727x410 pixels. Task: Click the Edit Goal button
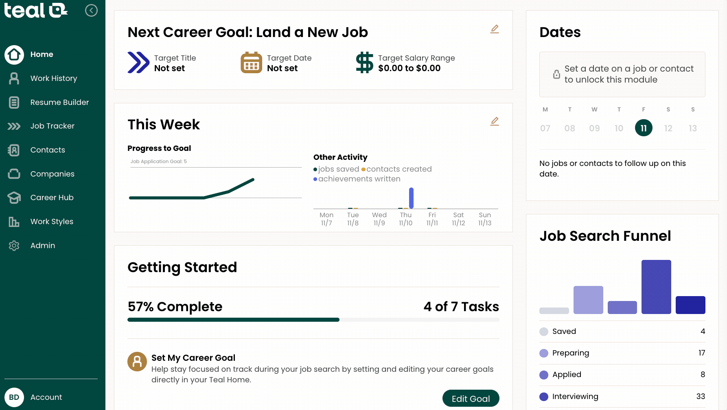471,399
